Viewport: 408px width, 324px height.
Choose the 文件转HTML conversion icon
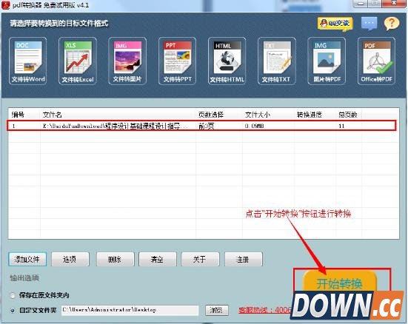point(227,61)
